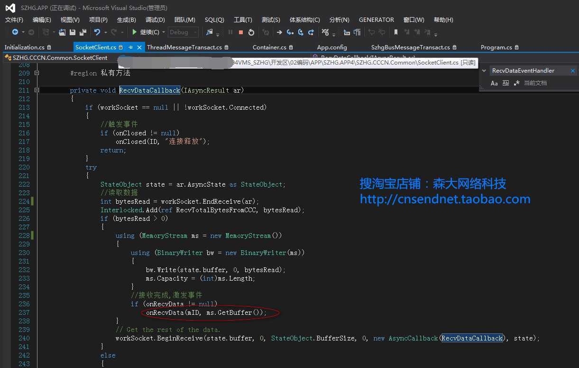Click the Visual Studio logo icon

(x=10, y=8)
